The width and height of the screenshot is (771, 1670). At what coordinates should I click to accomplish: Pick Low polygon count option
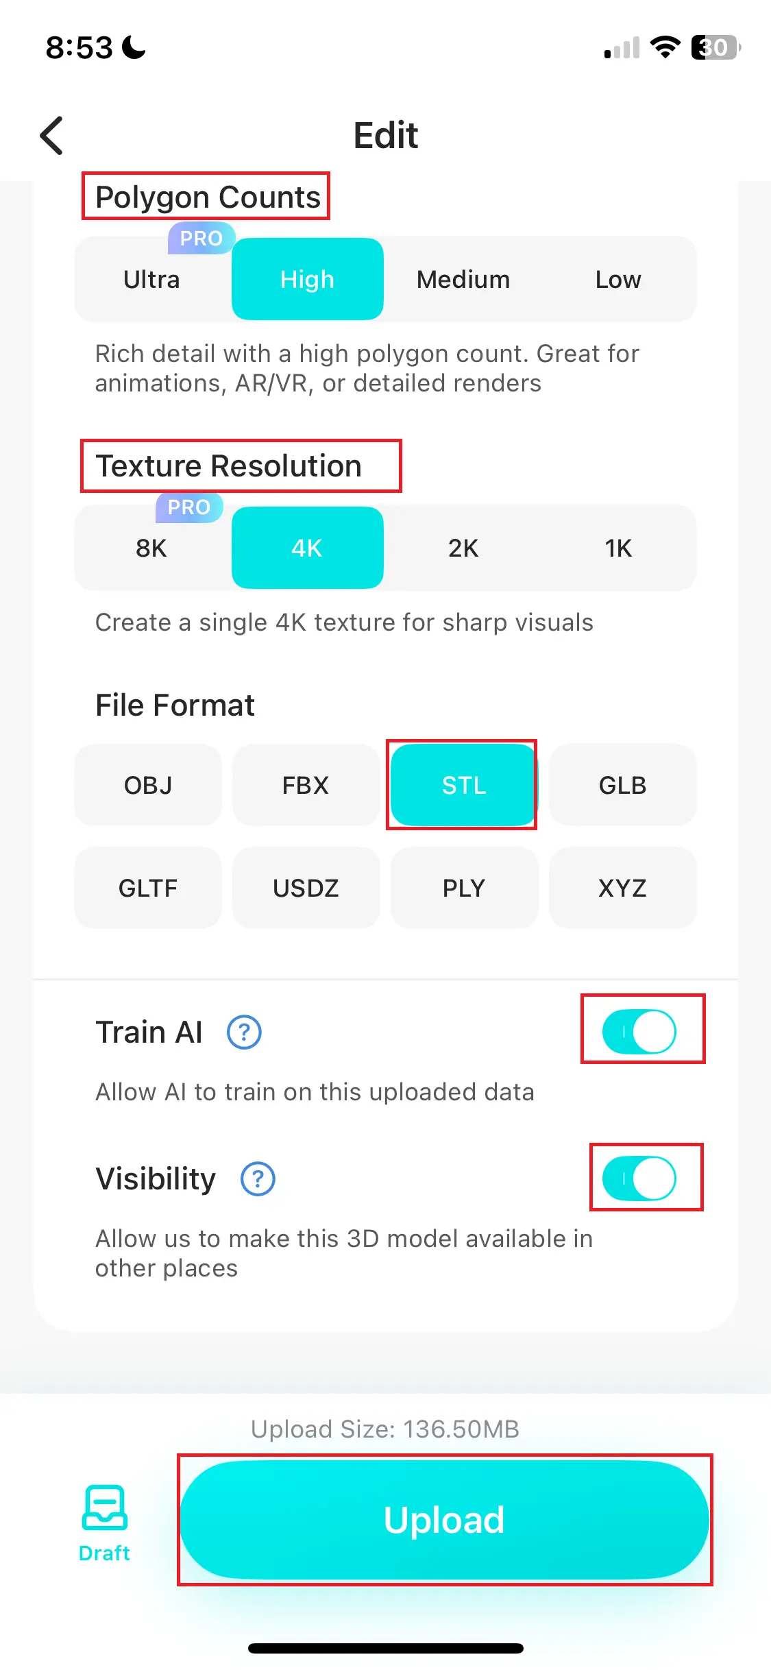pos(618,280)
